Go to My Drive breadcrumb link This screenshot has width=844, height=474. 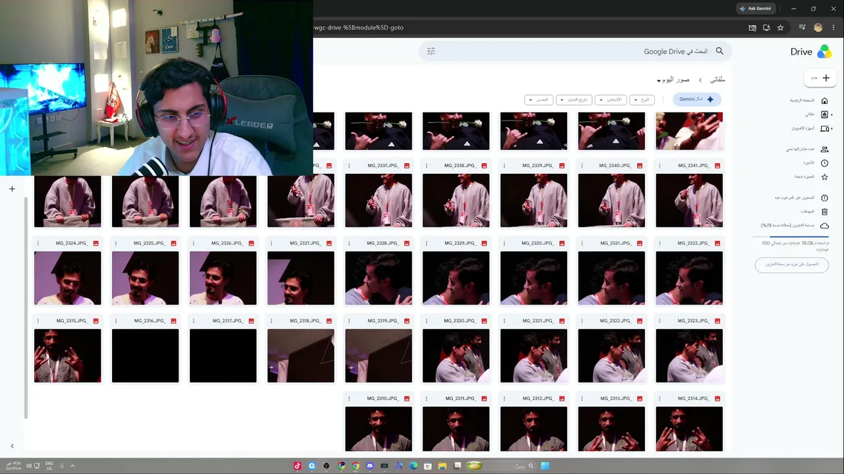coord(717,80)
